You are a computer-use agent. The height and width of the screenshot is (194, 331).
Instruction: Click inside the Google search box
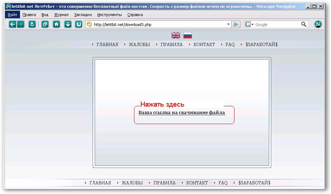pos(277,25)
